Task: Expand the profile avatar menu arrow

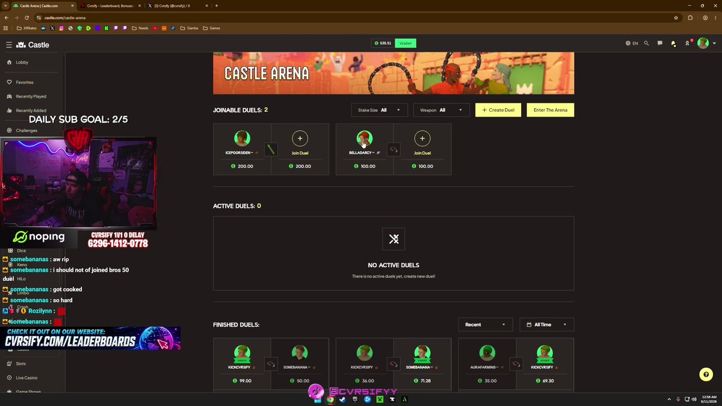Action: (x=713, y=43)
